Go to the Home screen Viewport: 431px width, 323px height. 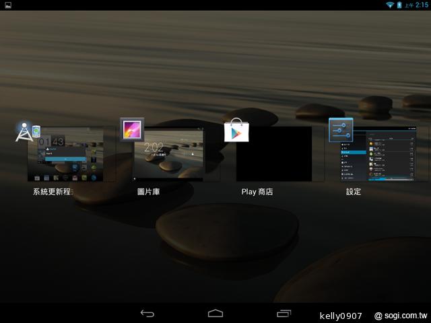(215, 314)
